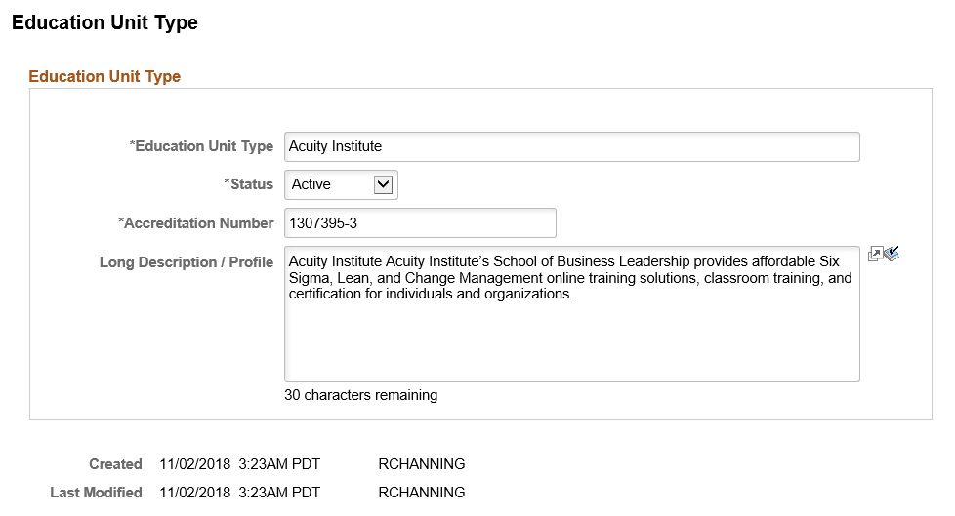Click the Created label
This screenshot has height=516, width=955.
pos(115,464)
